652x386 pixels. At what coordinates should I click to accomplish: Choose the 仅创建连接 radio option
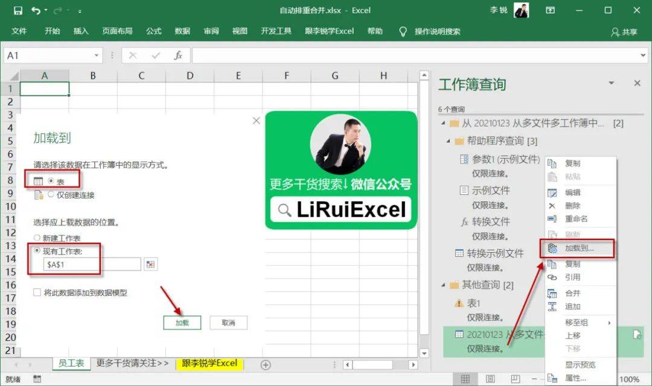51,194
